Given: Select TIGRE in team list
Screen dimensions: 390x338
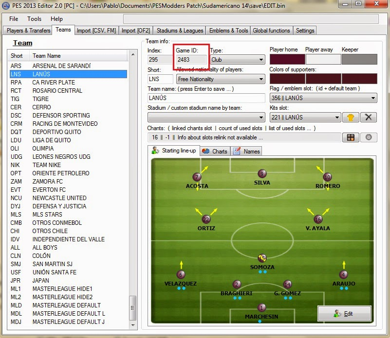Looking at the screenshot, I should tap(68, 99).
